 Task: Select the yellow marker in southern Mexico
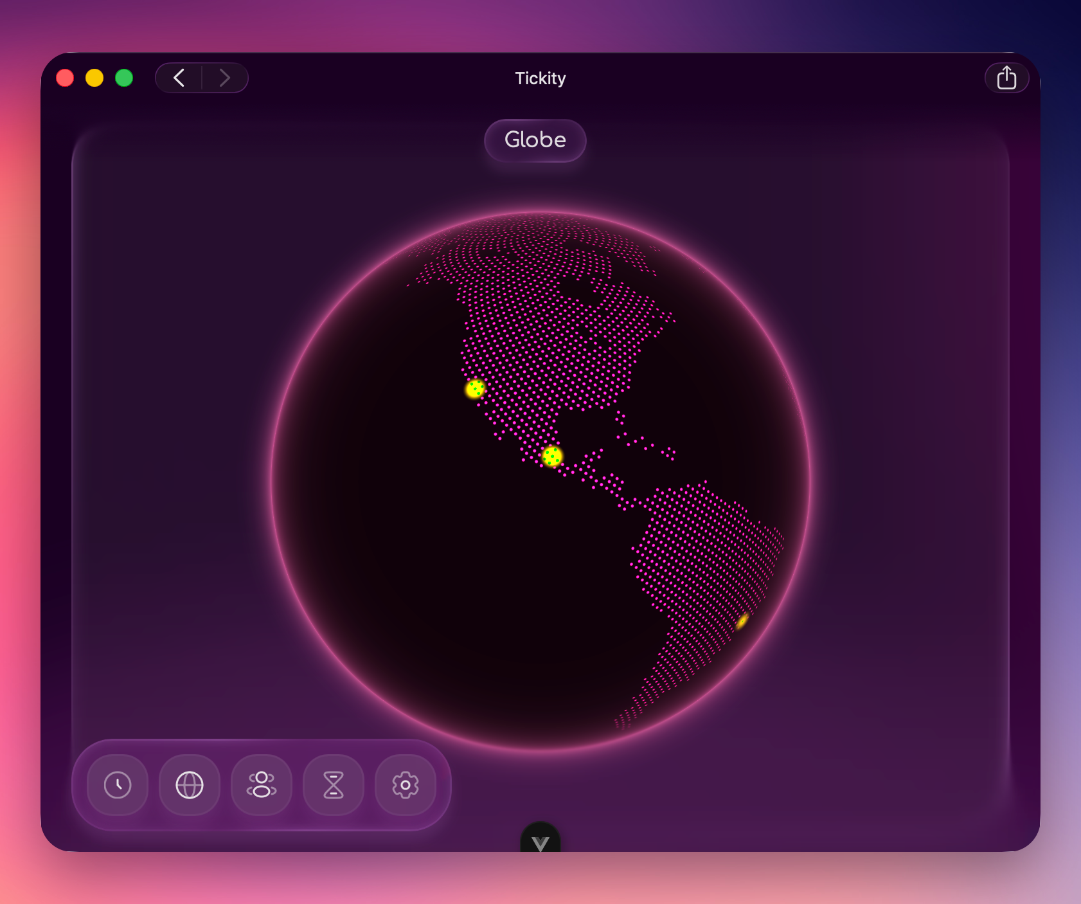[x=552, y=457]
